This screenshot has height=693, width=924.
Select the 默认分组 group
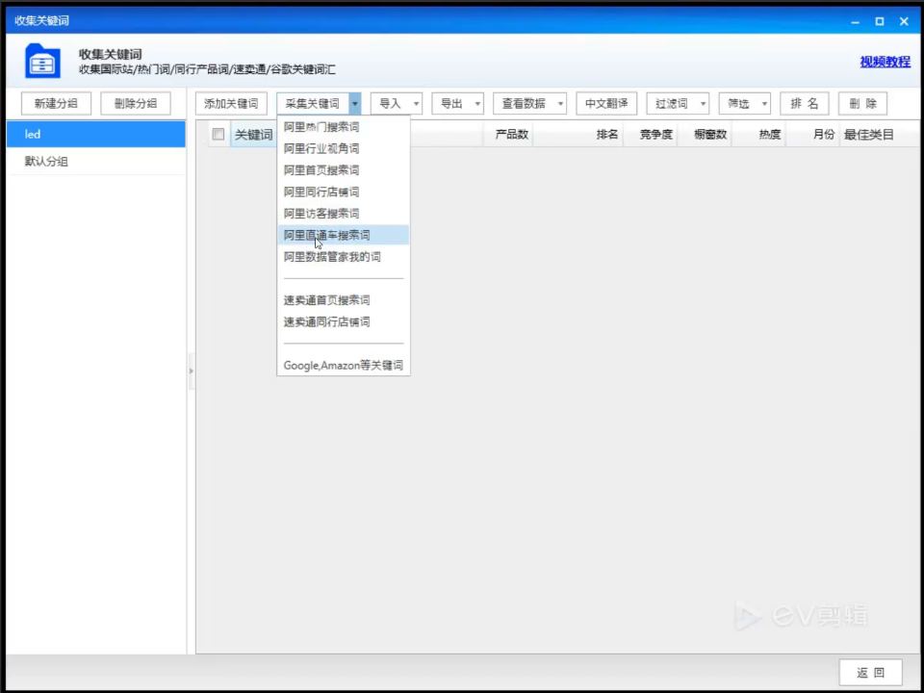pos(96,162)
